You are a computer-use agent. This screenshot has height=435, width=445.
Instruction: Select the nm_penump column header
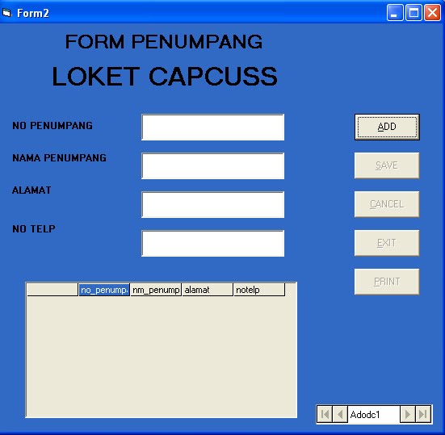156,290
